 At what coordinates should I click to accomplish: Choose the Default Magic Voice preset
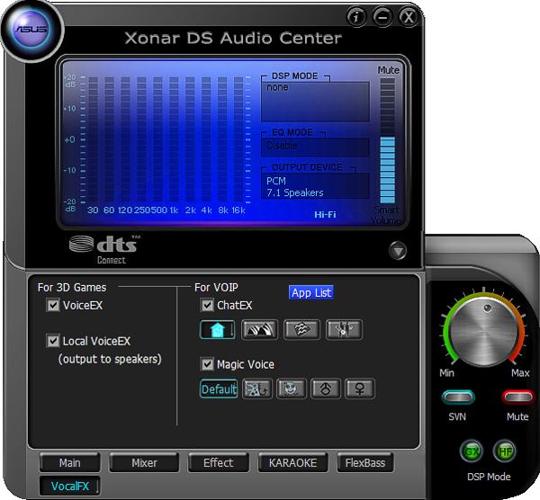tap(219, 388)
